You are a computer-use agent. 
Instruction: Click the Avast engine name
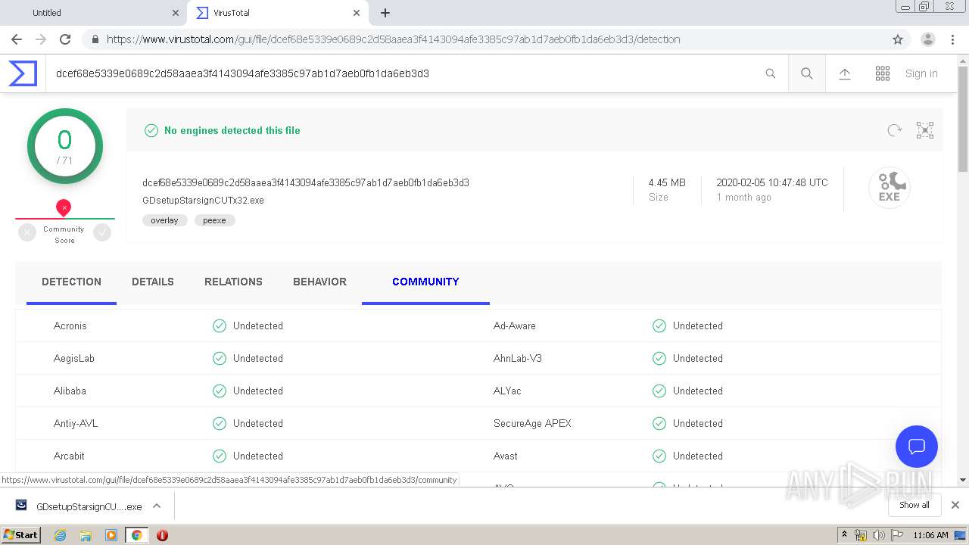click(506, 456)
